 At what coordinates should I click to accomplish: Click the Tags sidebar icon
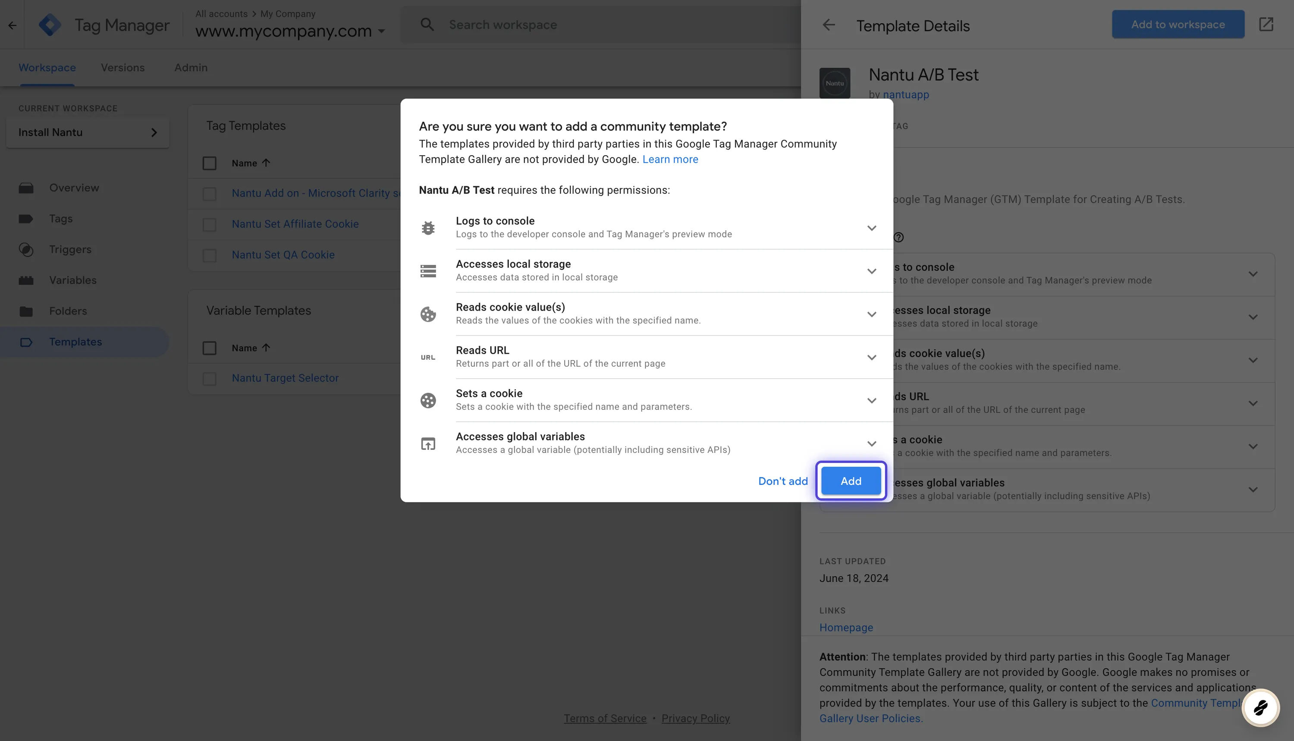point(26,219)
